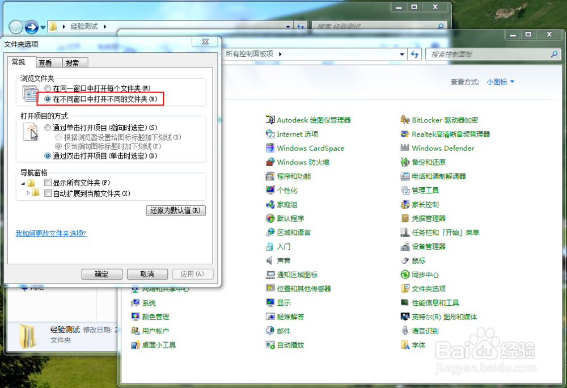Click forward arrow in 经验测试 window

[31, 27]
